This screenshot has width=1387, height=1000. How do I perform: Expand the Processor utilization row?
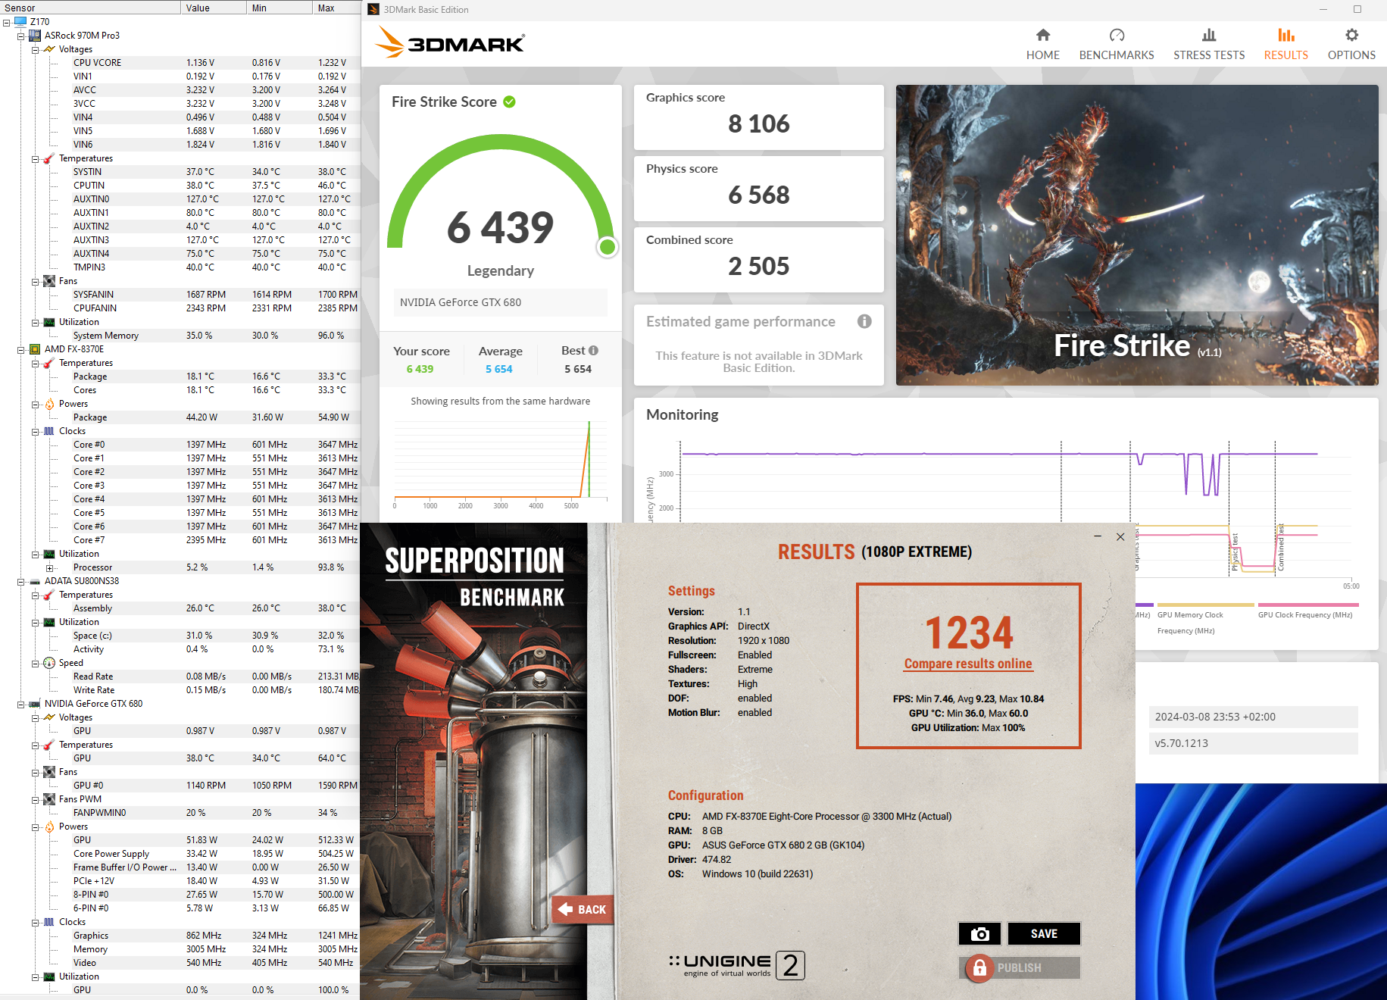50,567
